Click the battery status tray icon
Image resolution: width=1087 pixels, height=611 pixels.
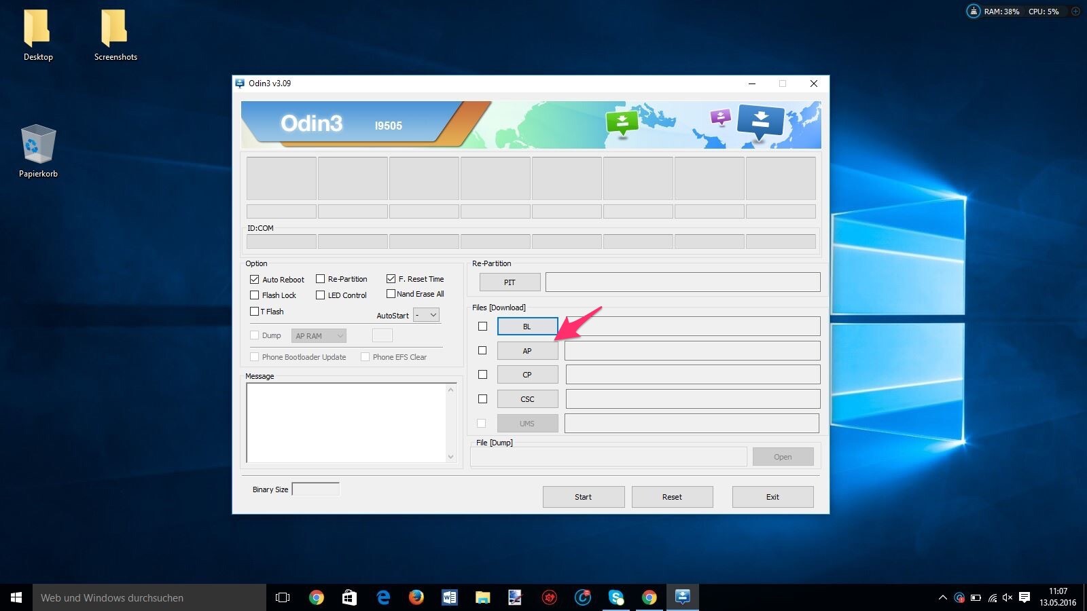[976, 598]
